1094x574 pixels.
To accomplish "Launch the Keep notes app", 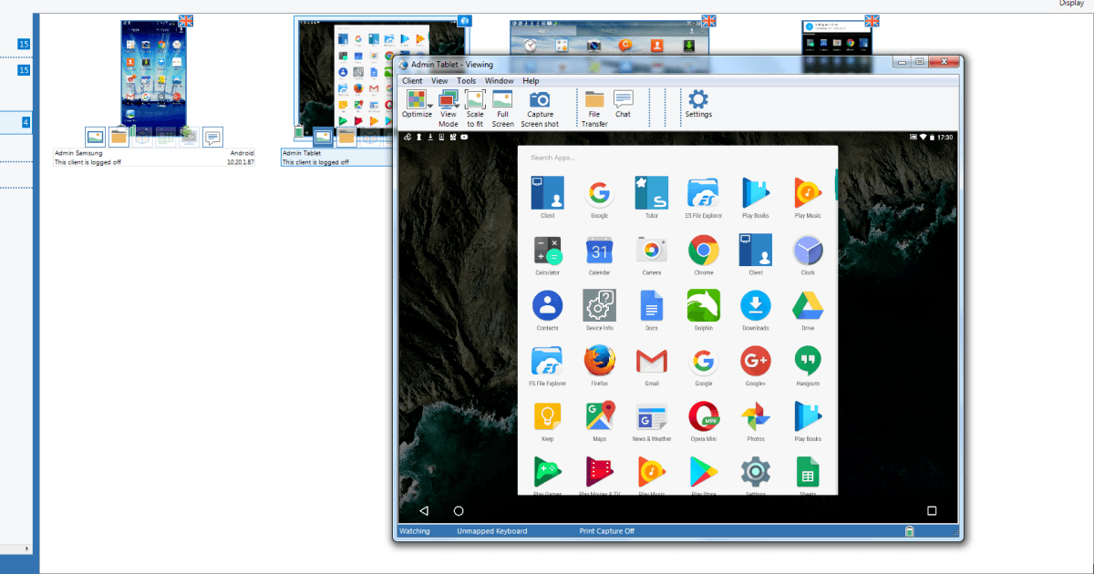I will pyautogui.click(x=548, y=416).
